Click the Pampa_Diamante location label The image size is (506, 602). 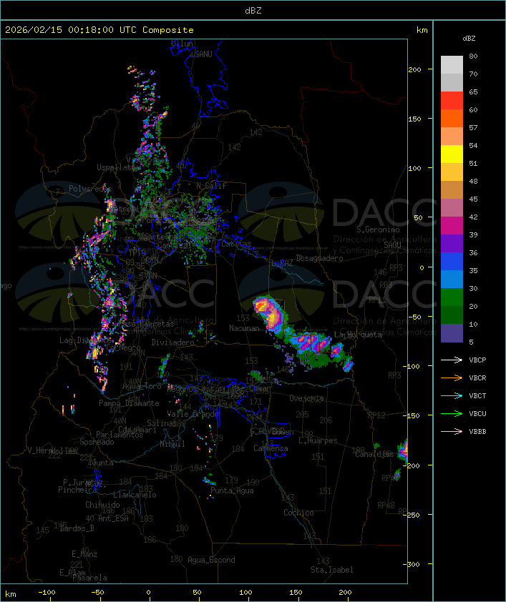pyautogui.click(x=129, y=403)
